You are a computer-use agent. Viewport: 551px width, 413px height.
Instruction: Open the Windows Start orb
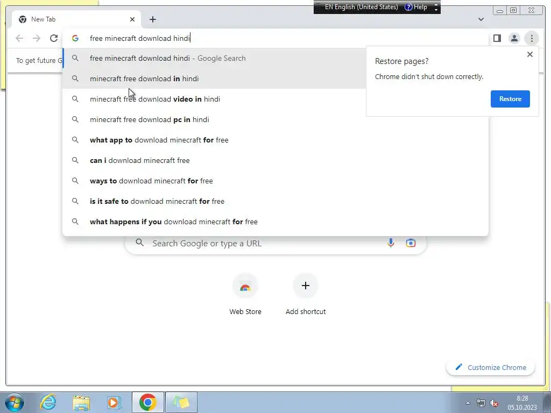pos(15,402)
